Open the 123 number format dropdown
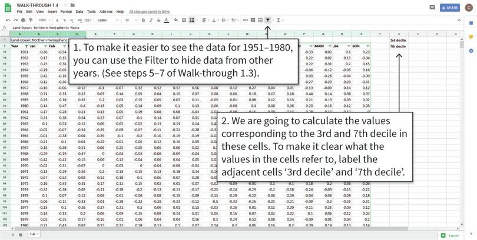Viewport: 477px width, 240px height. 88,20
